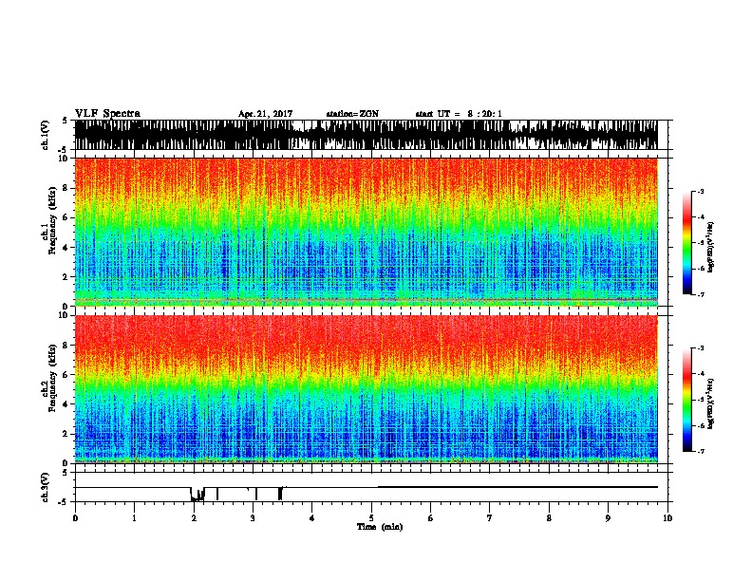Click the time axis tick label "1"

(134, 518)
